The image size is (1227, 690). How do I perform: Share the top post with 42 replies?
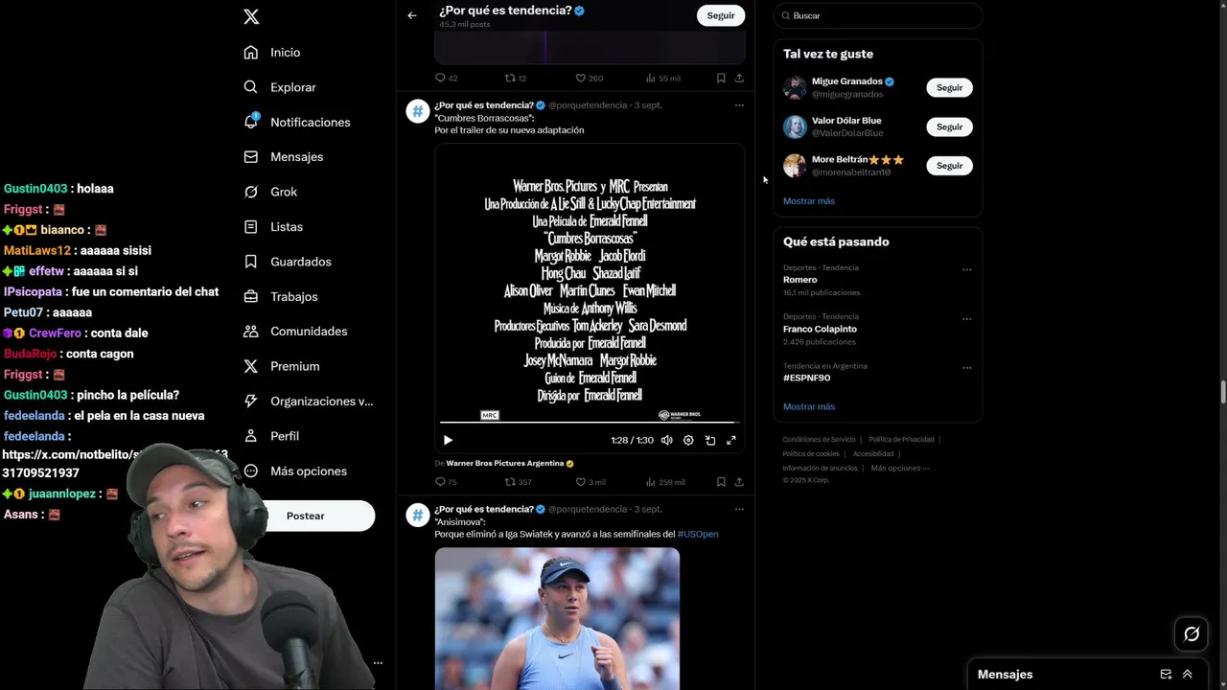click(x=739, y=78)
